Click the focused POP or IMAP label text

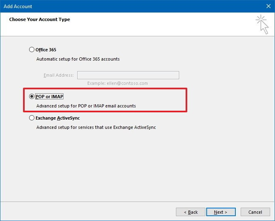point(49,97)
